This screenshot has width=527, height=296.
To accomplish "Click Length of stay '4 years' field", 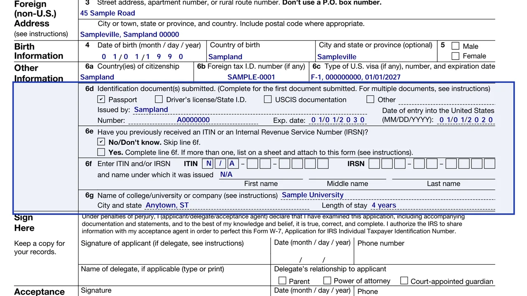I will point(433,205).
